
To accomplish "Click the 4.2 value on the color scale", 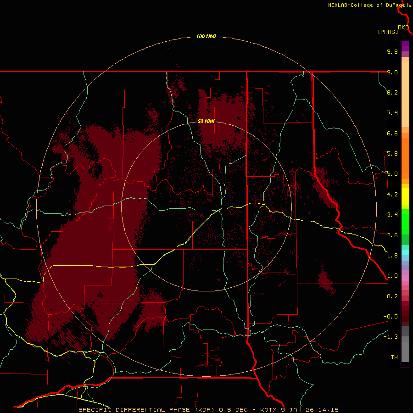I will click(392, 195).
